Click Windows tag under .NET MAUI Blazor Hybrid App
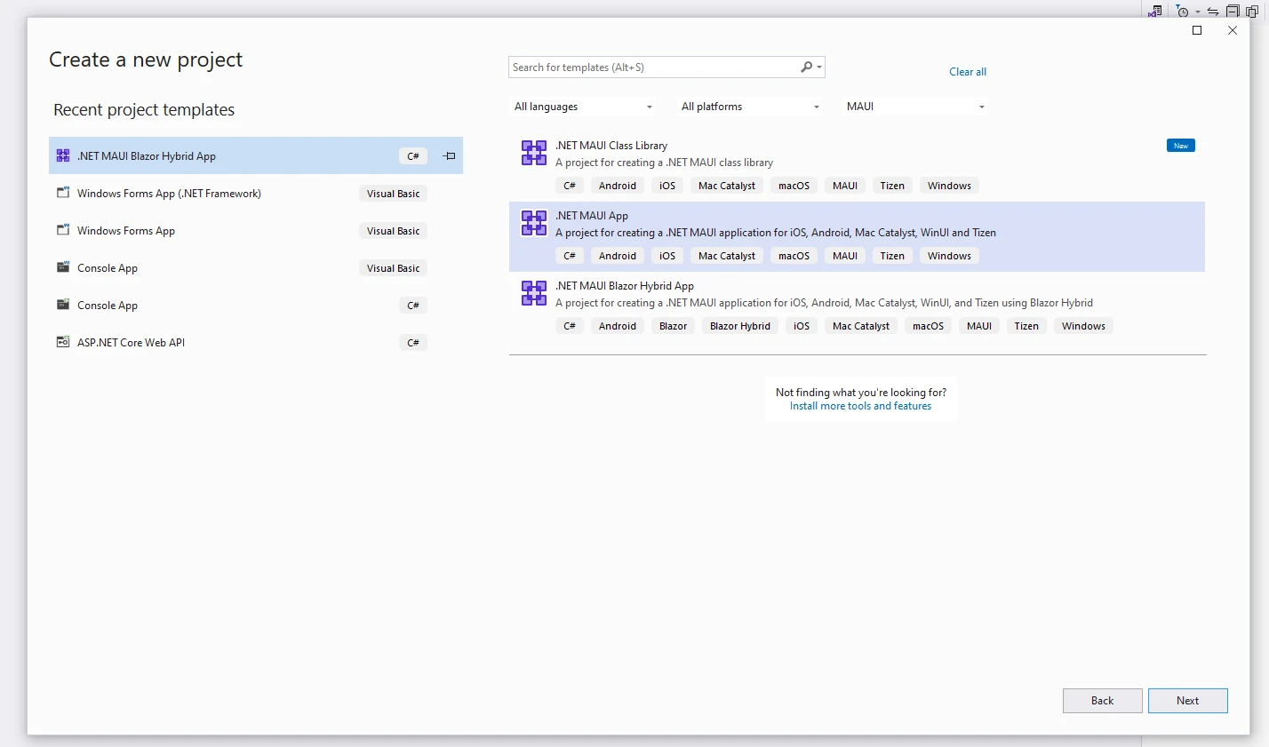1269x747 pixels. coord(1083,326)
